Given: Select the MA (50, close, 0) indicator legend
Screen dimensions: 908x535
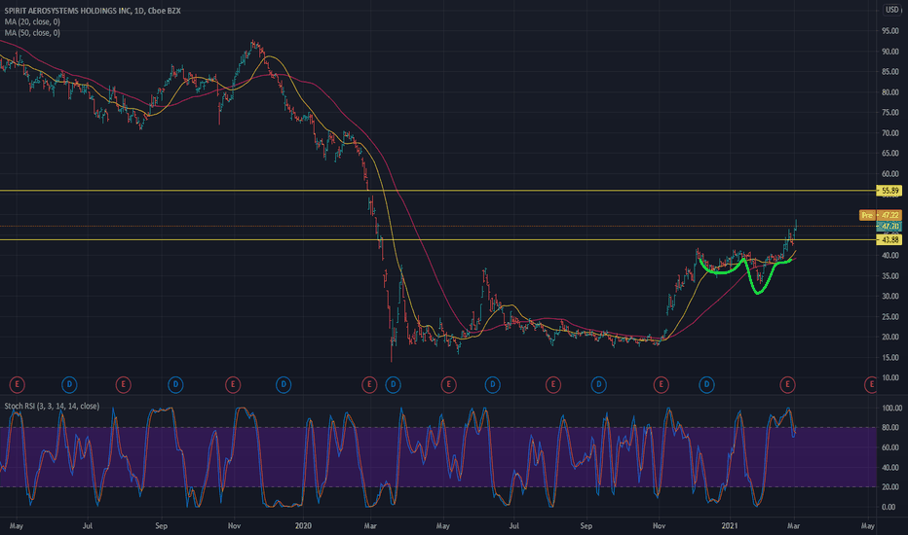Looking at the screenshot, I should point(32,33).
